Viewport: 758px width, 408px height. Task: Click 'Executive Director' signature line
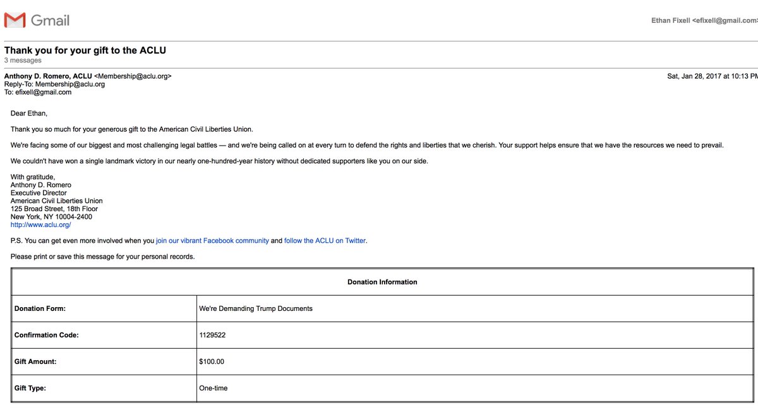click(x=39, y=193)
